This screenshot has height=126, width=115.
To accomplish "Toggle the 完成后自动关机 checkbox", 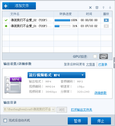I will click(x=5, y=120).
